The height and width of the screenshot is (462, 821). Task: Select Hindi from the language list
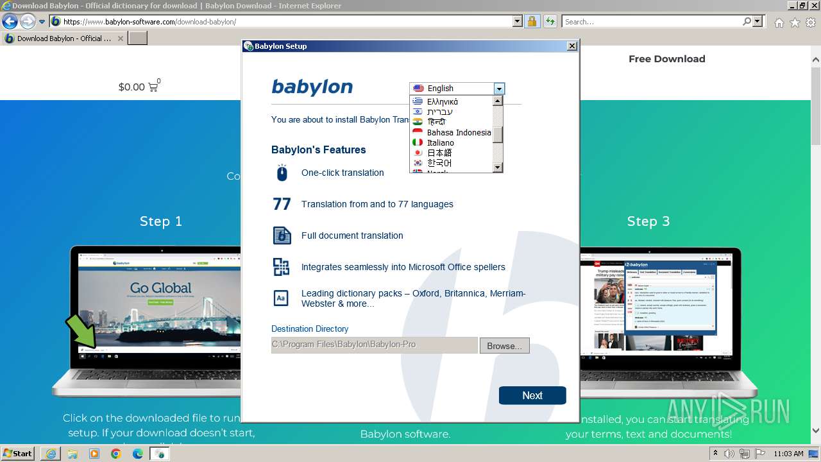point(436,122)
